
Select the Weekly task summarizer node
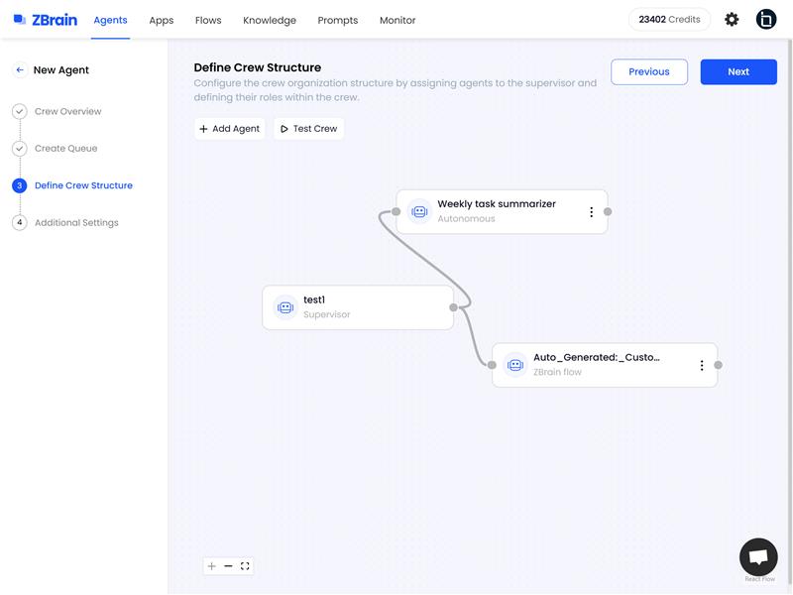pyautogui.click(x=502, y=211)
